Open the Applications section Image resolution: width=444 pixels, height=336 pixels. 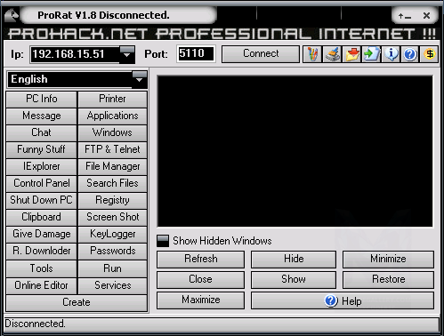(112, 116)
